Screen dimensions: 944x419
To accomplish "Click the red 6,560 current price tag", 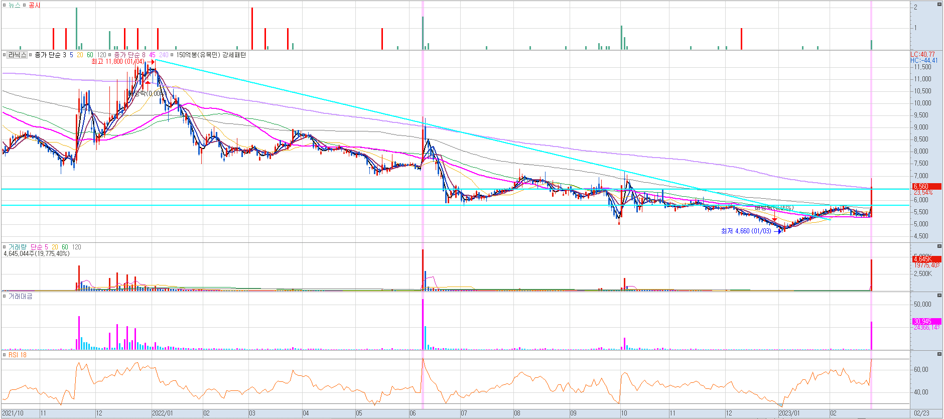I will pos(926,187).
